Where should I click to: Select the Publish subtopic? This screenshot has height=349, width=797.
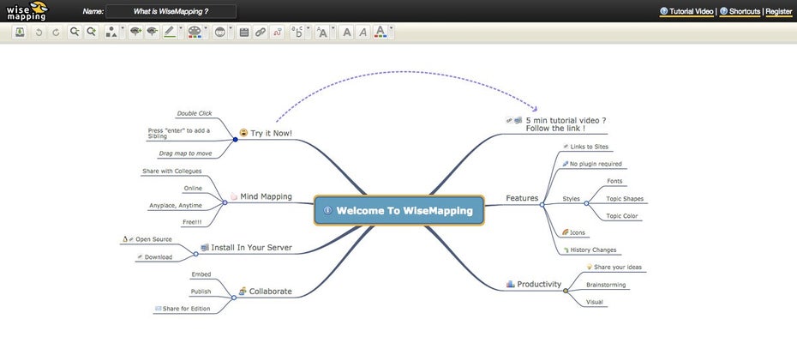(201, 292)
